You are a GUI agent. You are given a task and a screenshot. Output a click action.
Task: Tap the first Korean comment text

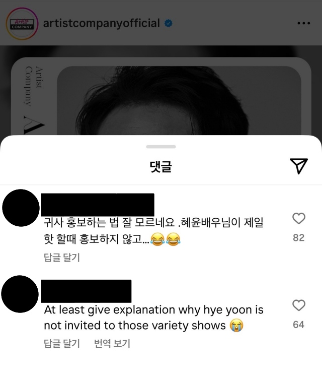153,231
